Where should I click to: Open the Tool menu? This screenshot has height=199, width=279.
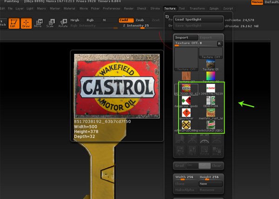click(x=182, y=8)
